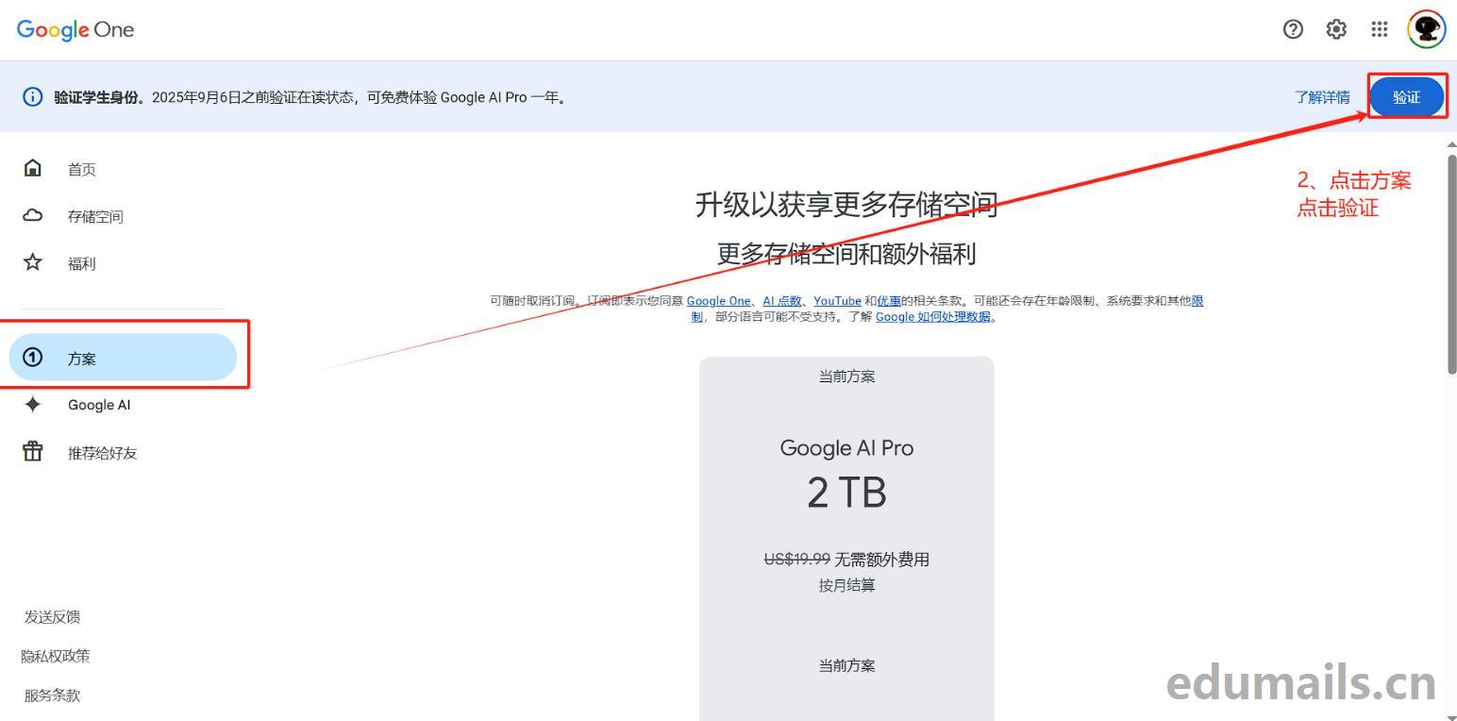
Task: Click 发送反馈 in the sidebar footer
Action: pos(52,617)
